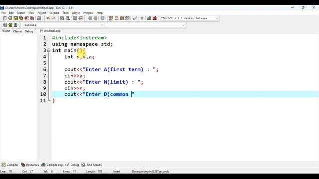Click the 'Enter A(first term)' cout line
The width and height of the screenshot is (319, 179).
coord(111,69)
